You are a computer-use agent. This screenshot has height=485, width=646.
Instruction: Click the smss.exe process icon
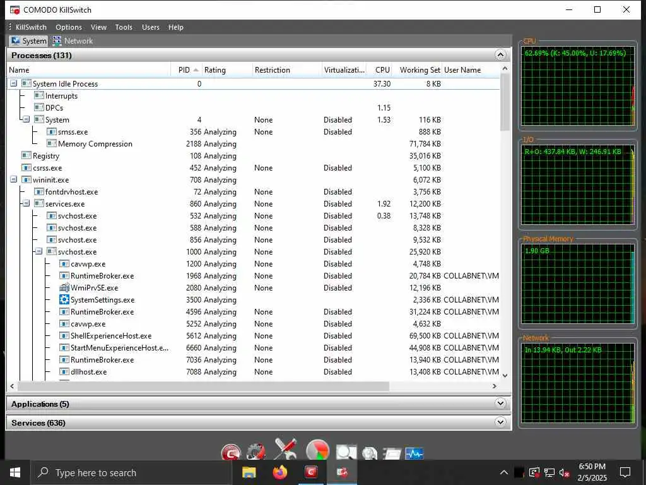click(x=52, y=132)
